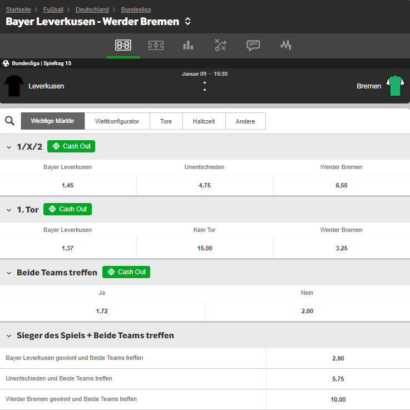Click the Ja column label
Viewport: 410px width, 410px height.
pos(102,293)
